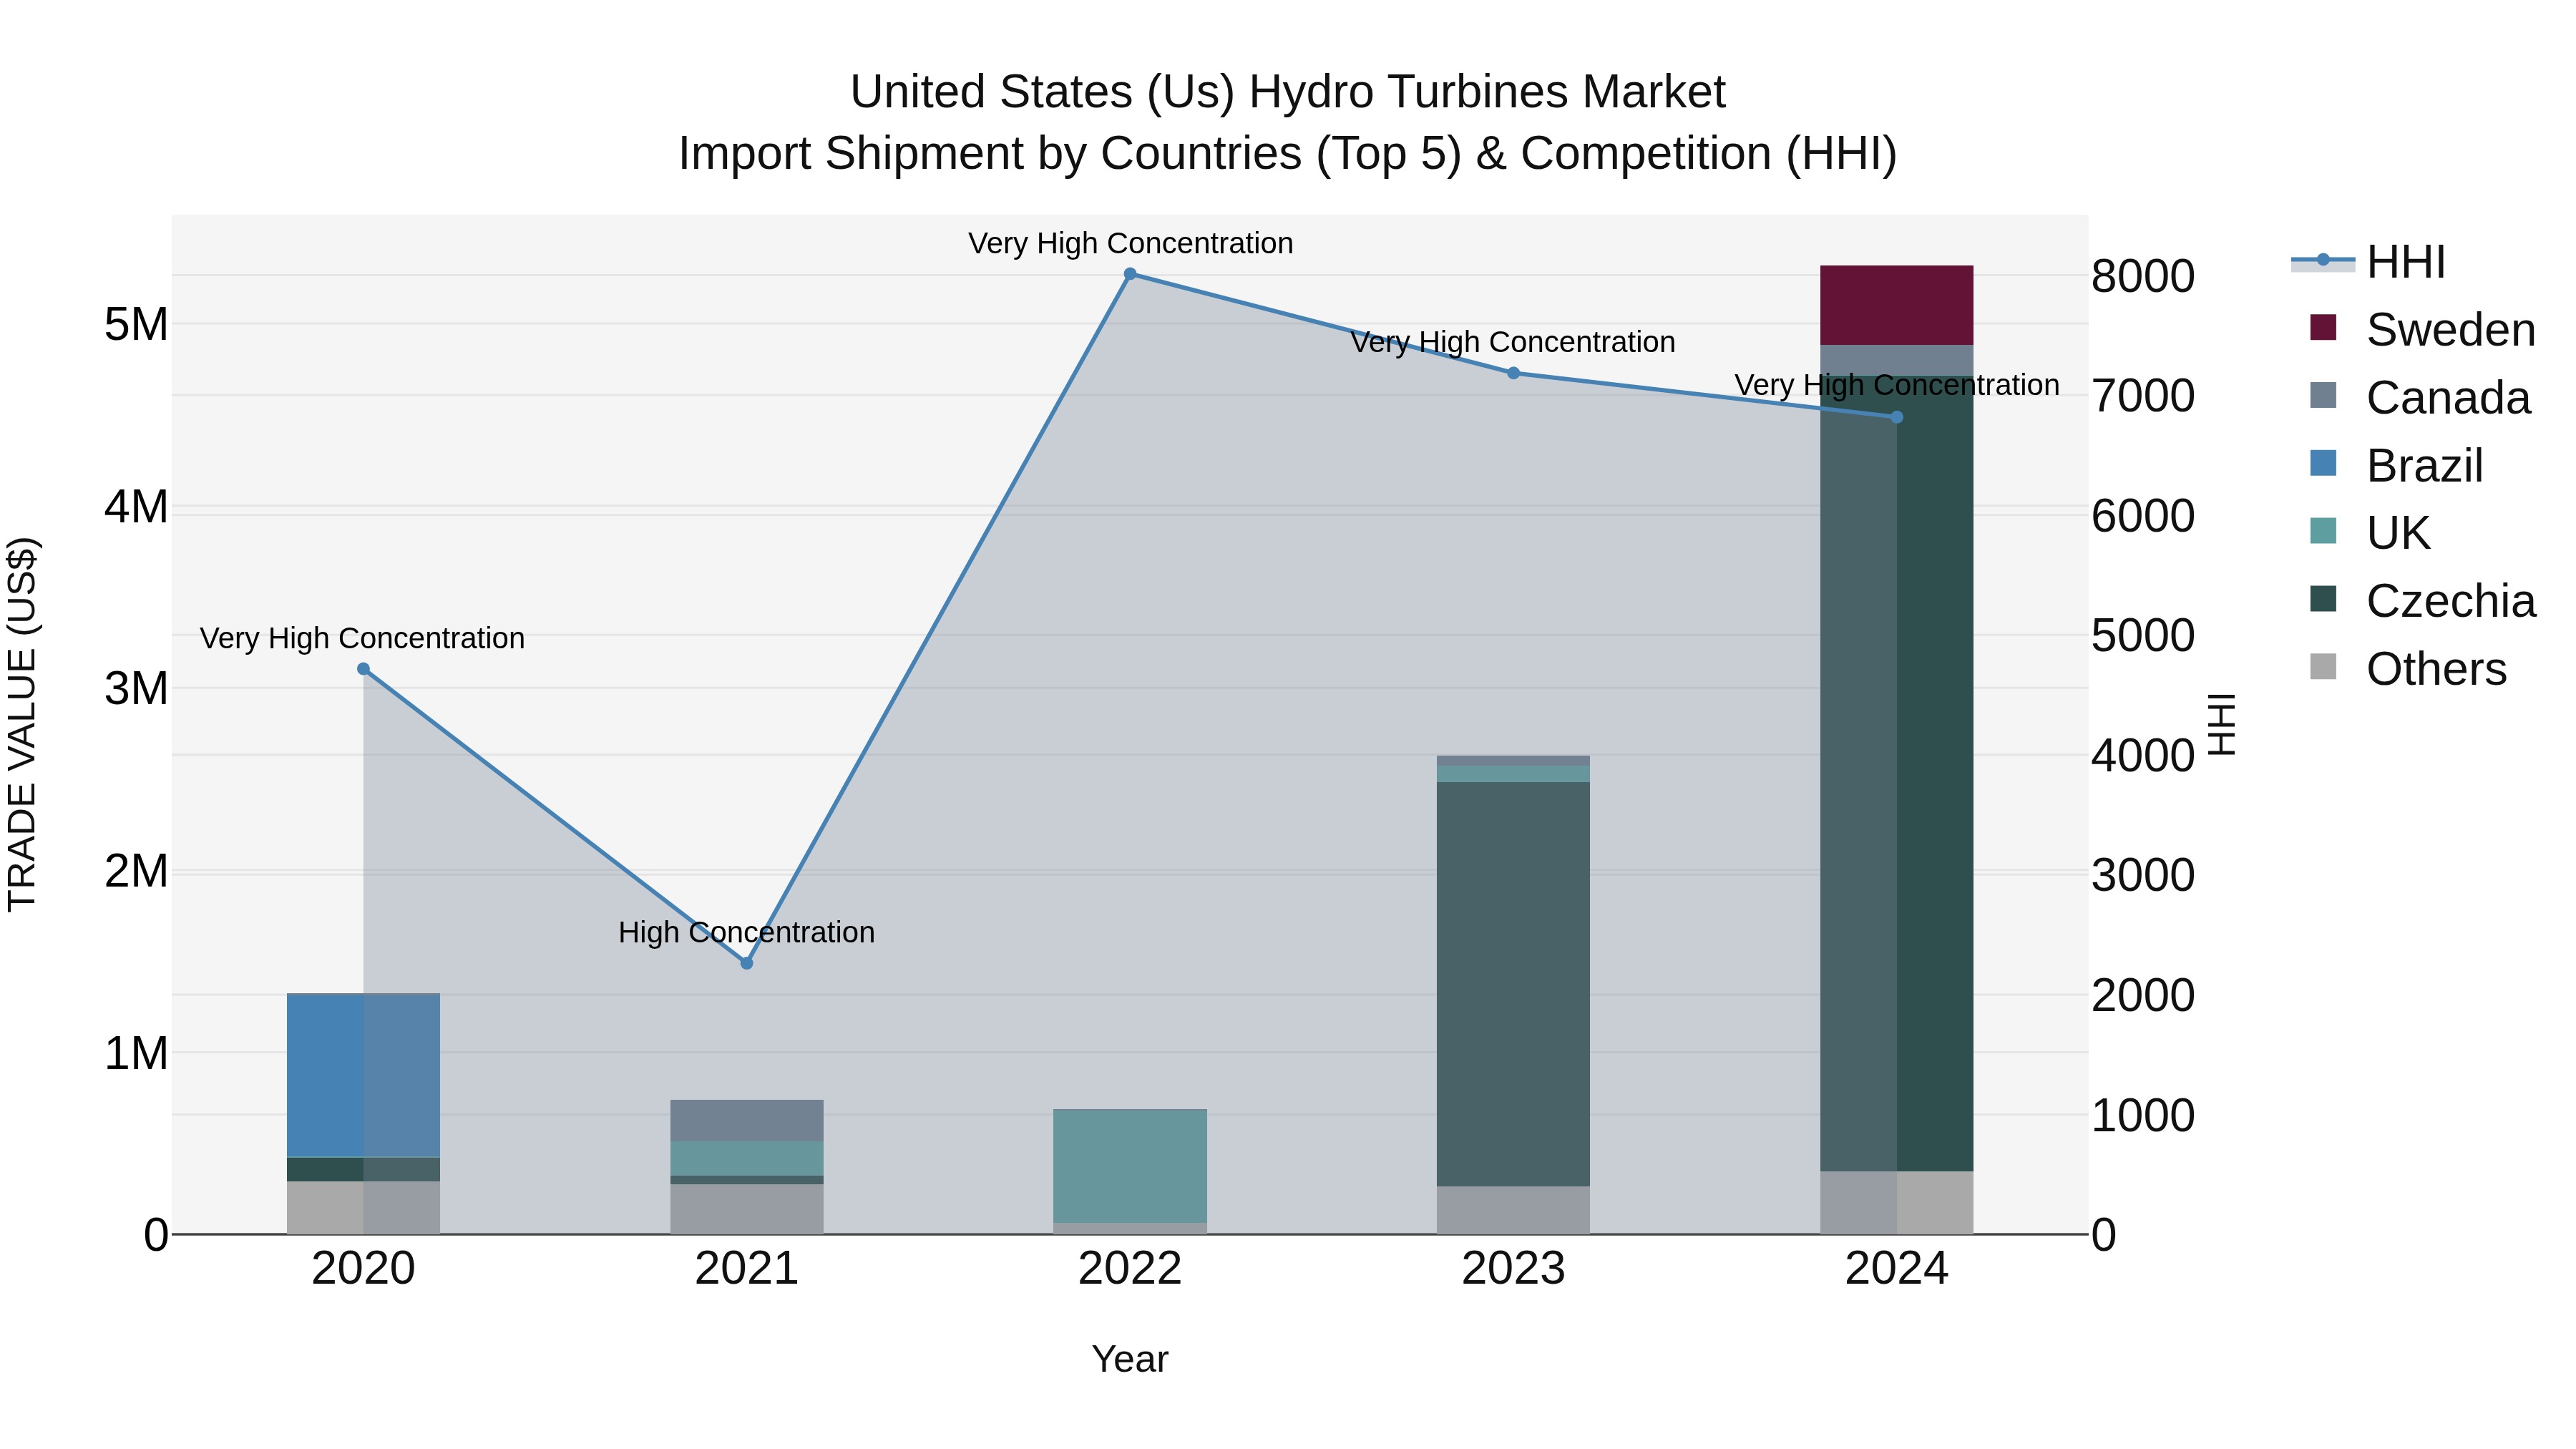This screenshot has height=1449, width=2576.
Task: Click the 2023 x-axis tick label
Action: (1513, 1269)
